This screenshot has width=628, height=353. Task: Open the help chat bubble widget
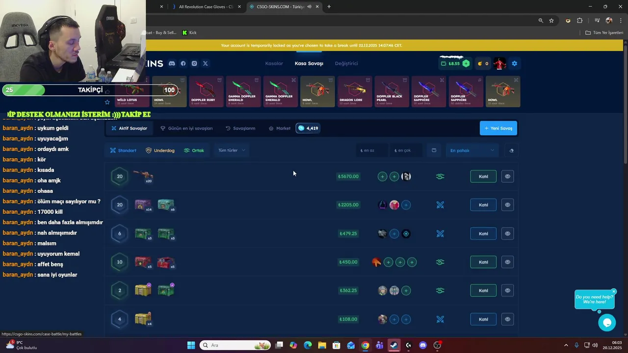click(607, 323)
